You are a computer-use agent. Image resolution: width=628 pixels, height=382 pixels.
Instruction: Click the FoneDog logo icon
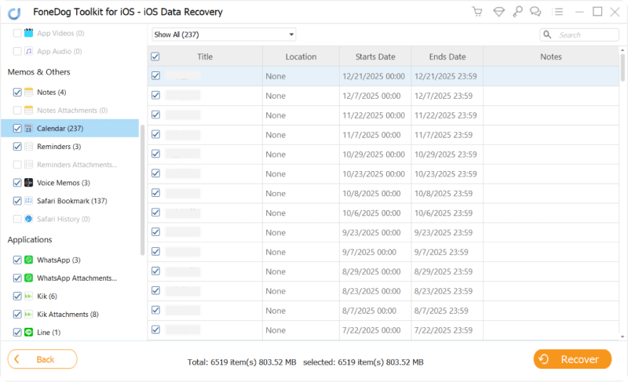tap(14, 13)
